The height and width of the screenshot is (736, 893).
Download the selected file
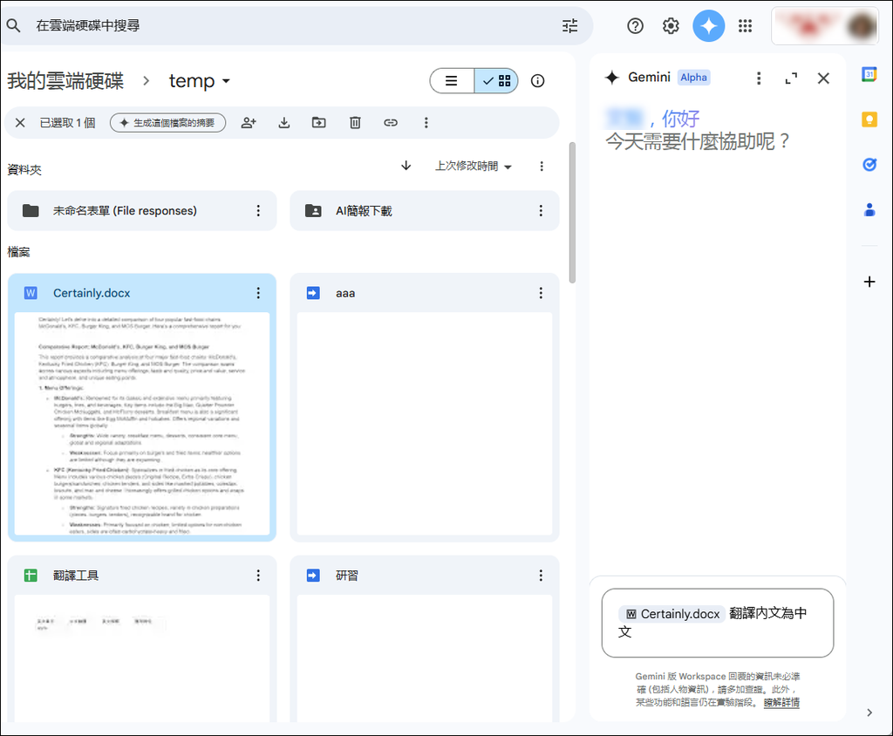pos(284,122)
